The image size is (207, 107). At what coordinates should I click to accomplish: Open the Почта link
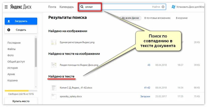point(52,7)
